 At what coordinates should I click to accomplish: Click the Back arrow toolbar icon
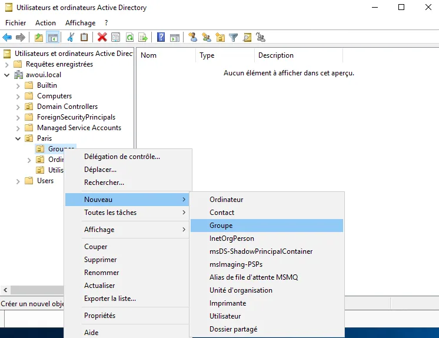pyautogui.click(x=7, y=37)
